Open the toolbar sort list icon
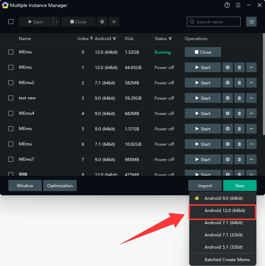This screenshot has height=266, width=265. coord(114,22)
